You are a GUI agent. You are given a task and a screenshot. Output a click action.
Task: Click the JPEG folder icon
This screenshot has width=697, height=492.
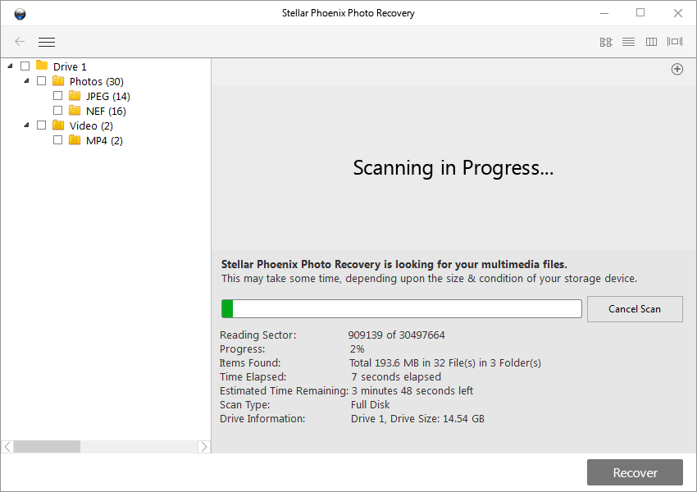pyautogui.click(x=75, y=96)
